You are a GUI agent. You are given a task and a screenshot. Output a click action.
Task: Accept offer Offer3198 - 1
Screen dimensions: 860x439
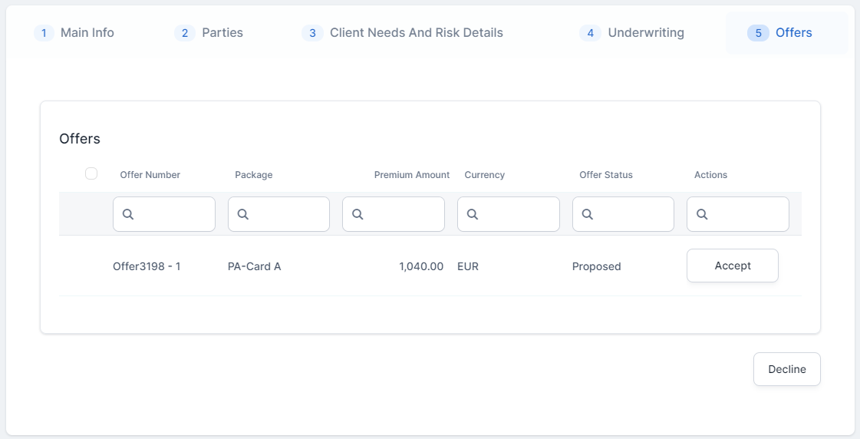coord(732,266)
